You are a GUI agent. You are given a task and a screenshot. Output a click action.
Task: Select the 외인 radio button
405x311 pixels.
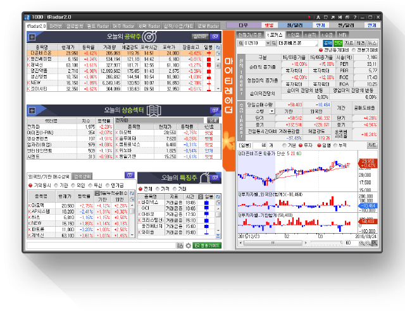click(80, 185)
